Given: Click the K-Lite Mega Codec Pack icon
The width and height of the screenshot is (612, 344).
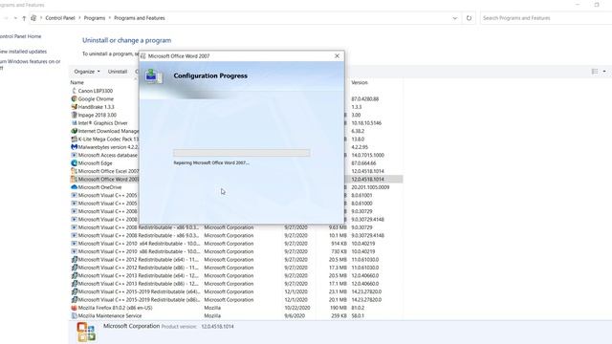Looking at the screenshot, I should point(75,139).
